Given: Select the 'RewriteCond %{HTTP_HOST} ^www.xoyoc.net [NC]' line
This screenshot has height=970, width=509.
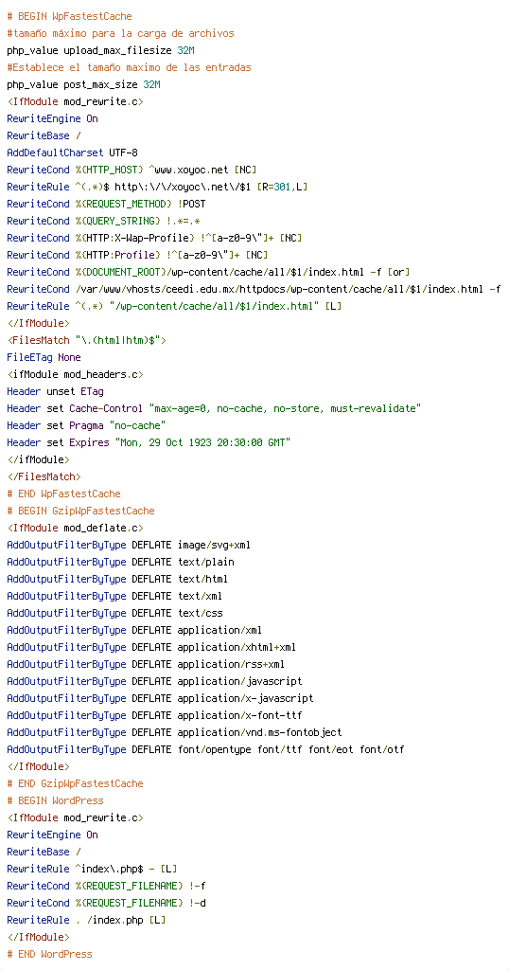Looking at the screenshot, I should (132, 170).
